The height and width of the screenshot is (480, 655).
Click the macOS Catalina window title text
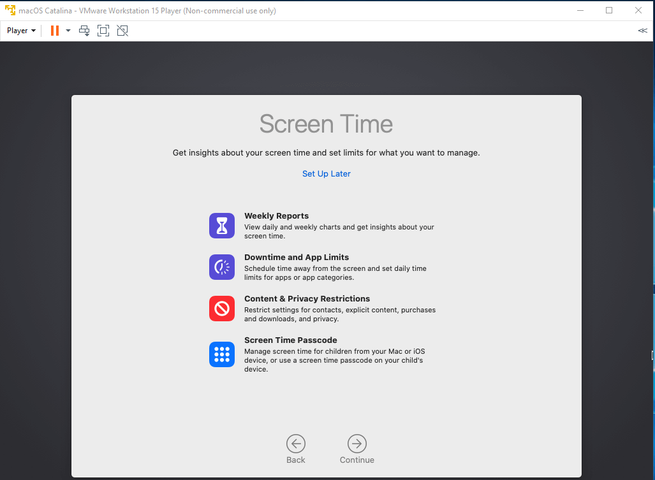[x=147, y=11]
